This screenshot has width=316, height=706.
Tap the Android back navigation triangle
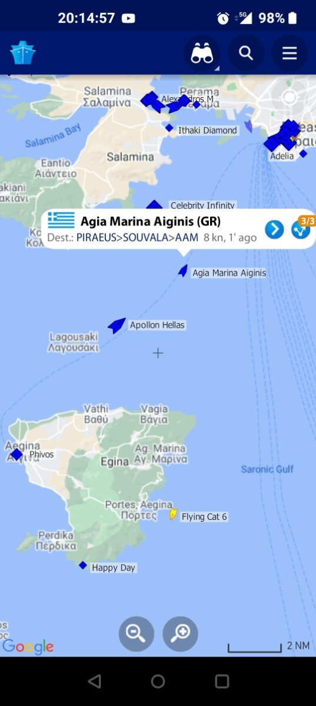tap(94, 681)
